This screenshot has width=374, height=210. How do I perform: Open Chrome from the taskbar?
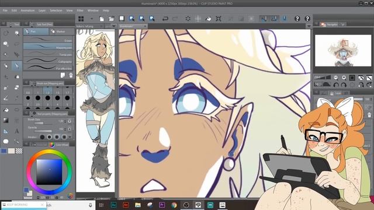click(174, 205)
